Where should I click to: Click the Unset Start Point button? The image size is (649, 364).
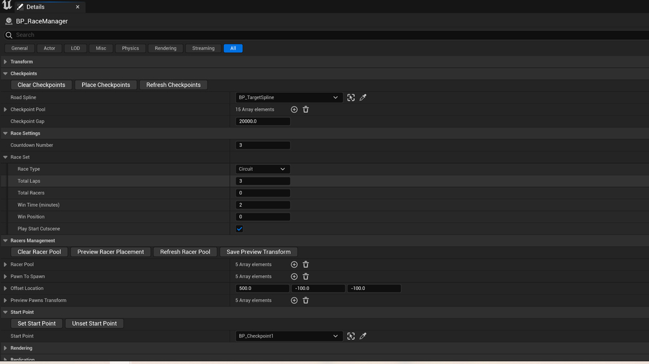pyautogui.click(x=94, y=323)
